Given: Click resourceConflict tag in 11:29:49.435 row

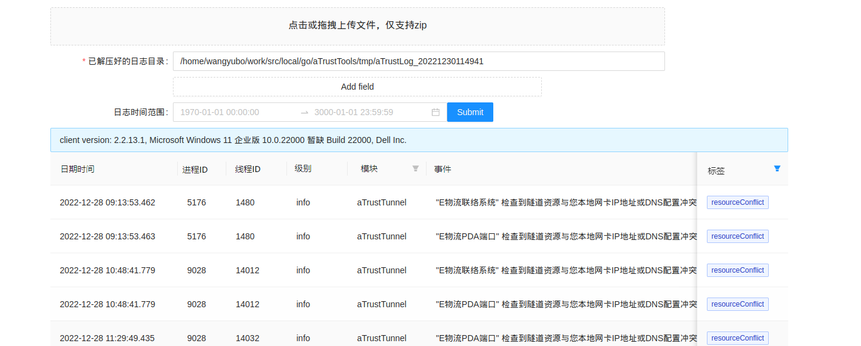Looking at the screenshot, I should coord(737,338).
